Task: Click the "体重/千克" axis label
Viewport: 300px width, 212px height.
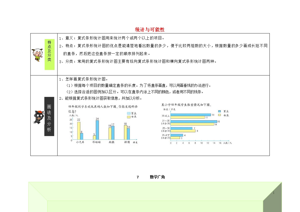Action: point(169,109)
